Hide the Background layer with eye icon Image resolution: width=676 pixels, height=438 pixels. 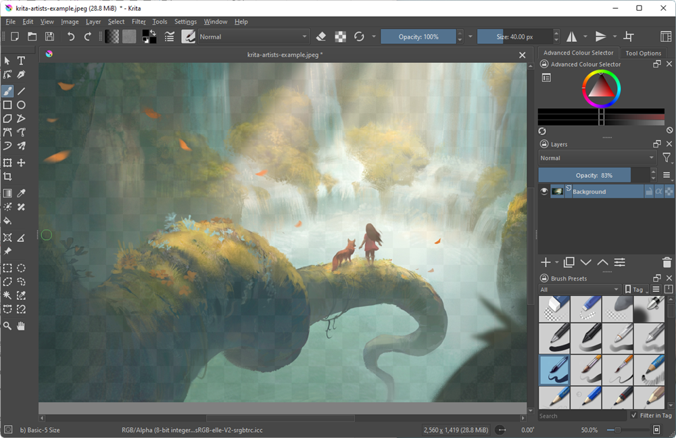545,192
